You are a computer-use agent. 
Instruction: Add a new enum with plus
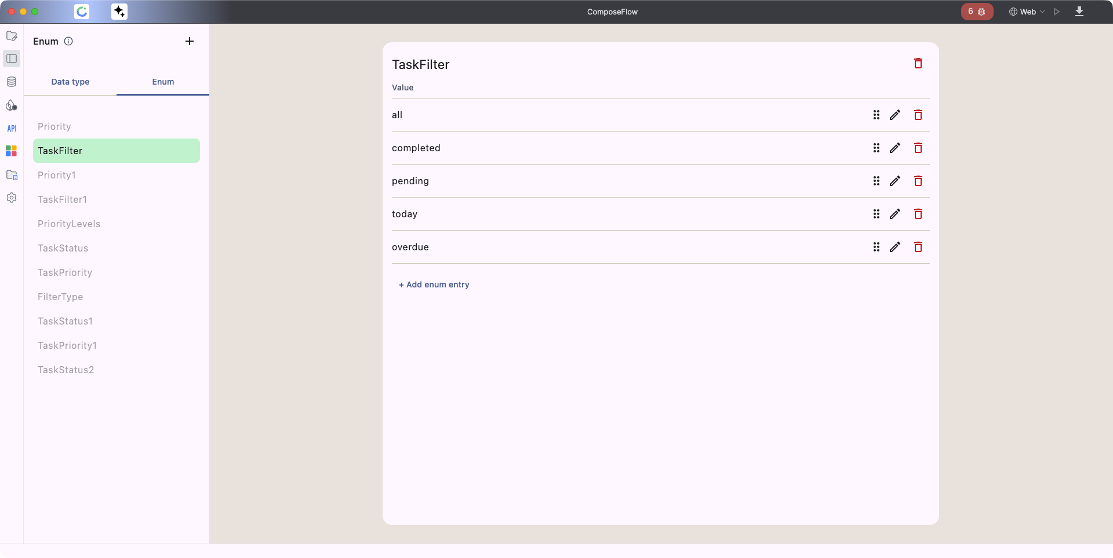coord(190,41)
